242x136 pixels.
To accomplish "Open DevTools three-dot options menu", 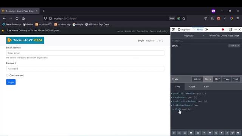I will pos(235,29).
